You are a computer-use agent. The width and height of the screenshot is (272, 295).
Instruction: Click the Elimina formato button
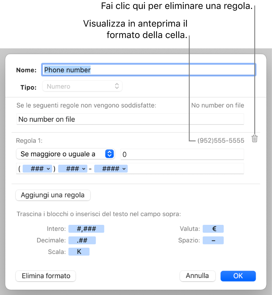[46, 276]
